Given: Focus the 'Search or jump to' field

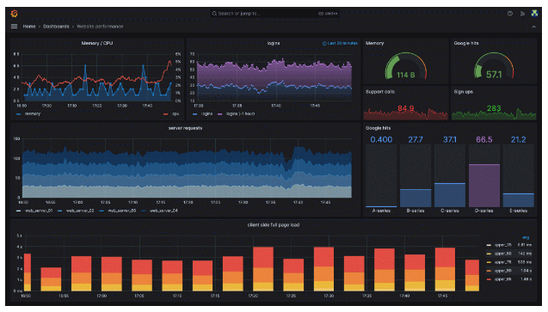Looking at the screenshot, I should [274, 14].
